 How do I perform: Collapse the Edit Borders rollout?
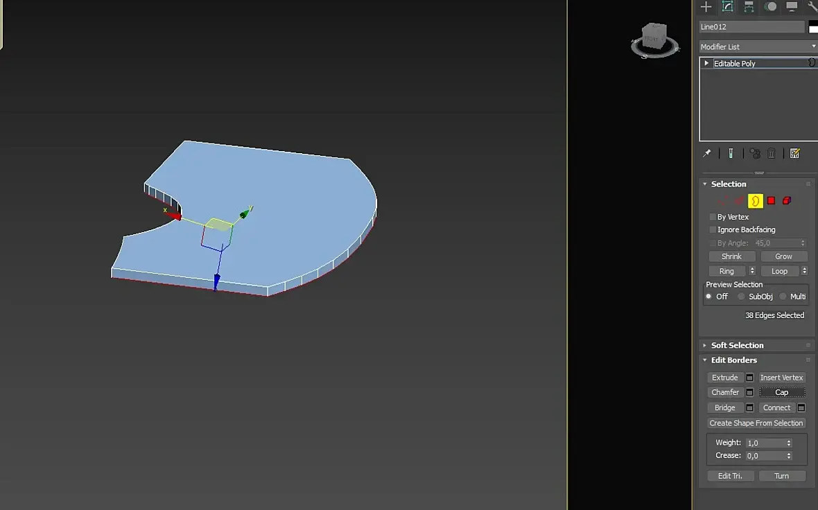(x=704, y=360)
